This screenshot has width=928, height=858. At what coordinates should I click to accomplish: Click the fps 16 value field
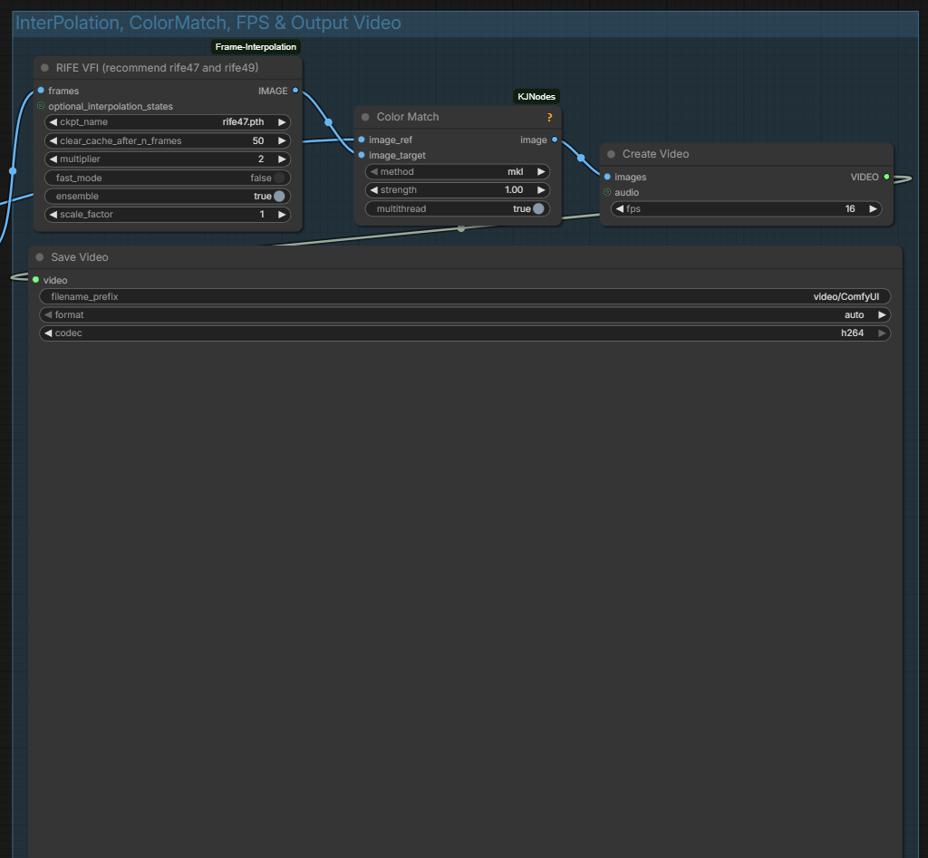(747, 209)
